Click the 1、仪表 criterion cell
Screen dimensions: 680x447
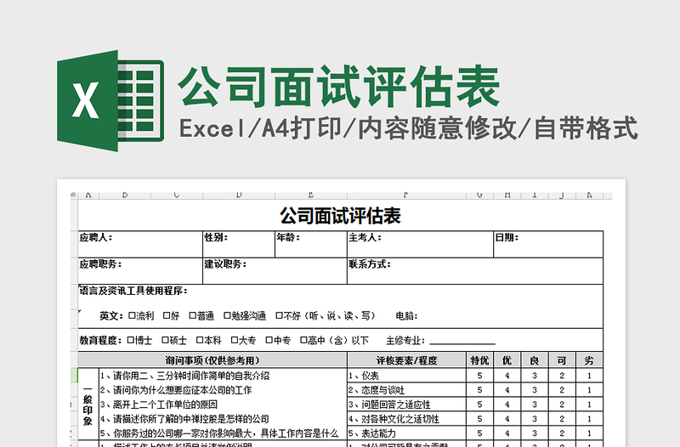pyautogui.click(x=407, y=376)
